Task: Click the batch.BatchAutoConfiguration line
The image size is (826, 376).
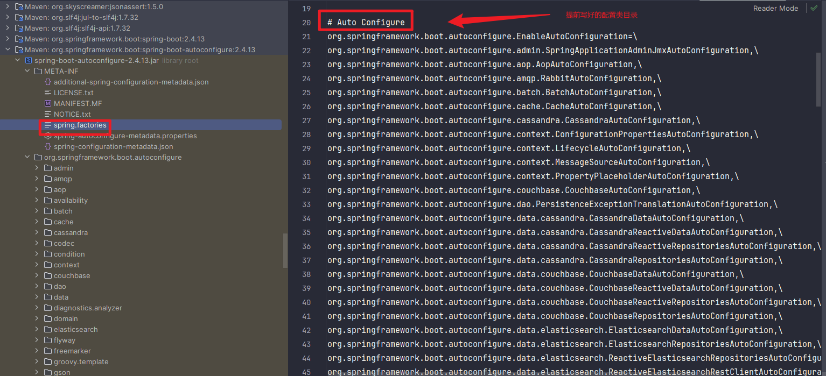Action: pyautogui.click(x=494, y=93)
